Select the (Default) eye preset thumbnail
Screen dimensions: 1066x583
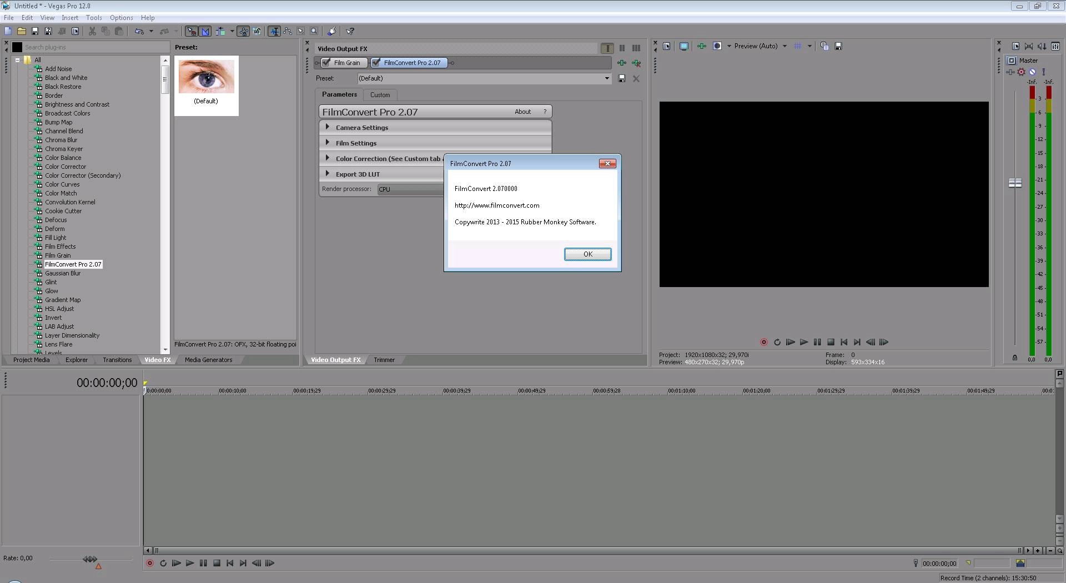pyautogui.click(x=206, y=85)
